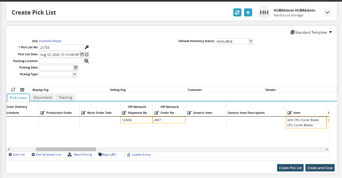342x178 pixels.
Task: Click the blue X close icon in the header
Action: tap(248, 12)
